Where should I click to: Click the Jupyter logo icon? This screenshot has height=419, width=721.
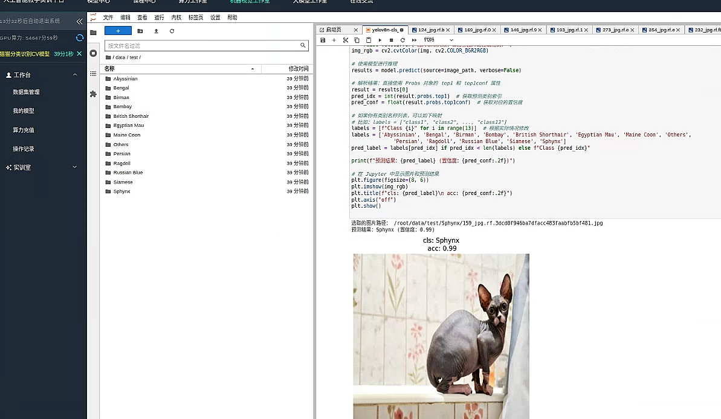pos(93,18)
